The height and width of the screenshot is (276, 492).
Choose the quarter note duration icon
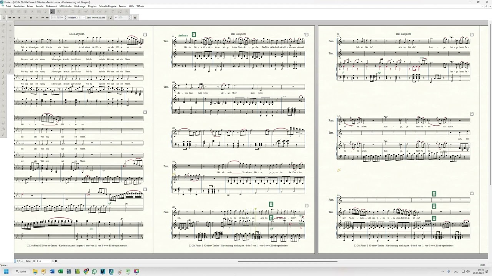click(3, 54)
